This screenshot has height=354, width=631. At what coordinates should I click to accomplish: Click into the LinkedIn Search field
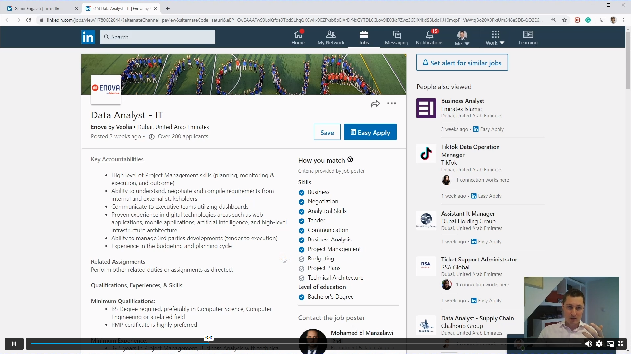coord(158,37)
